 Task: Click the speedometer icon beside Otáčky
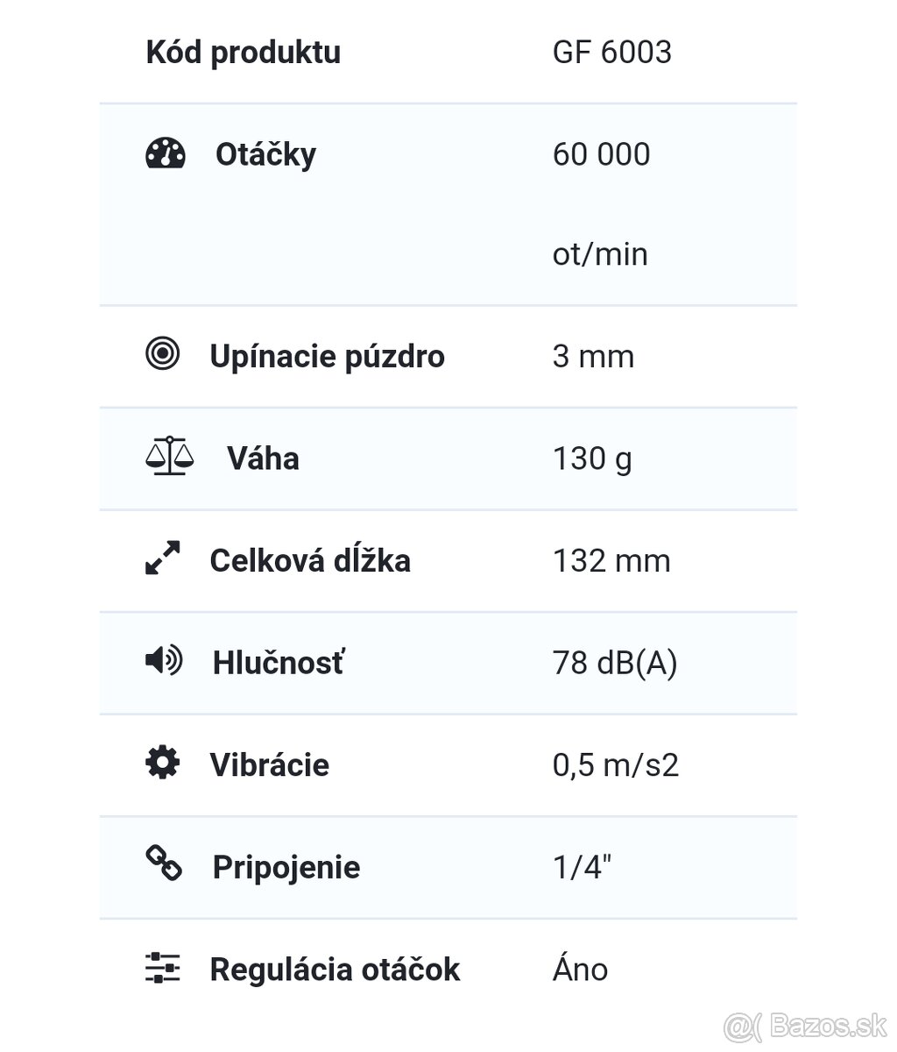[x=165, y=153]
